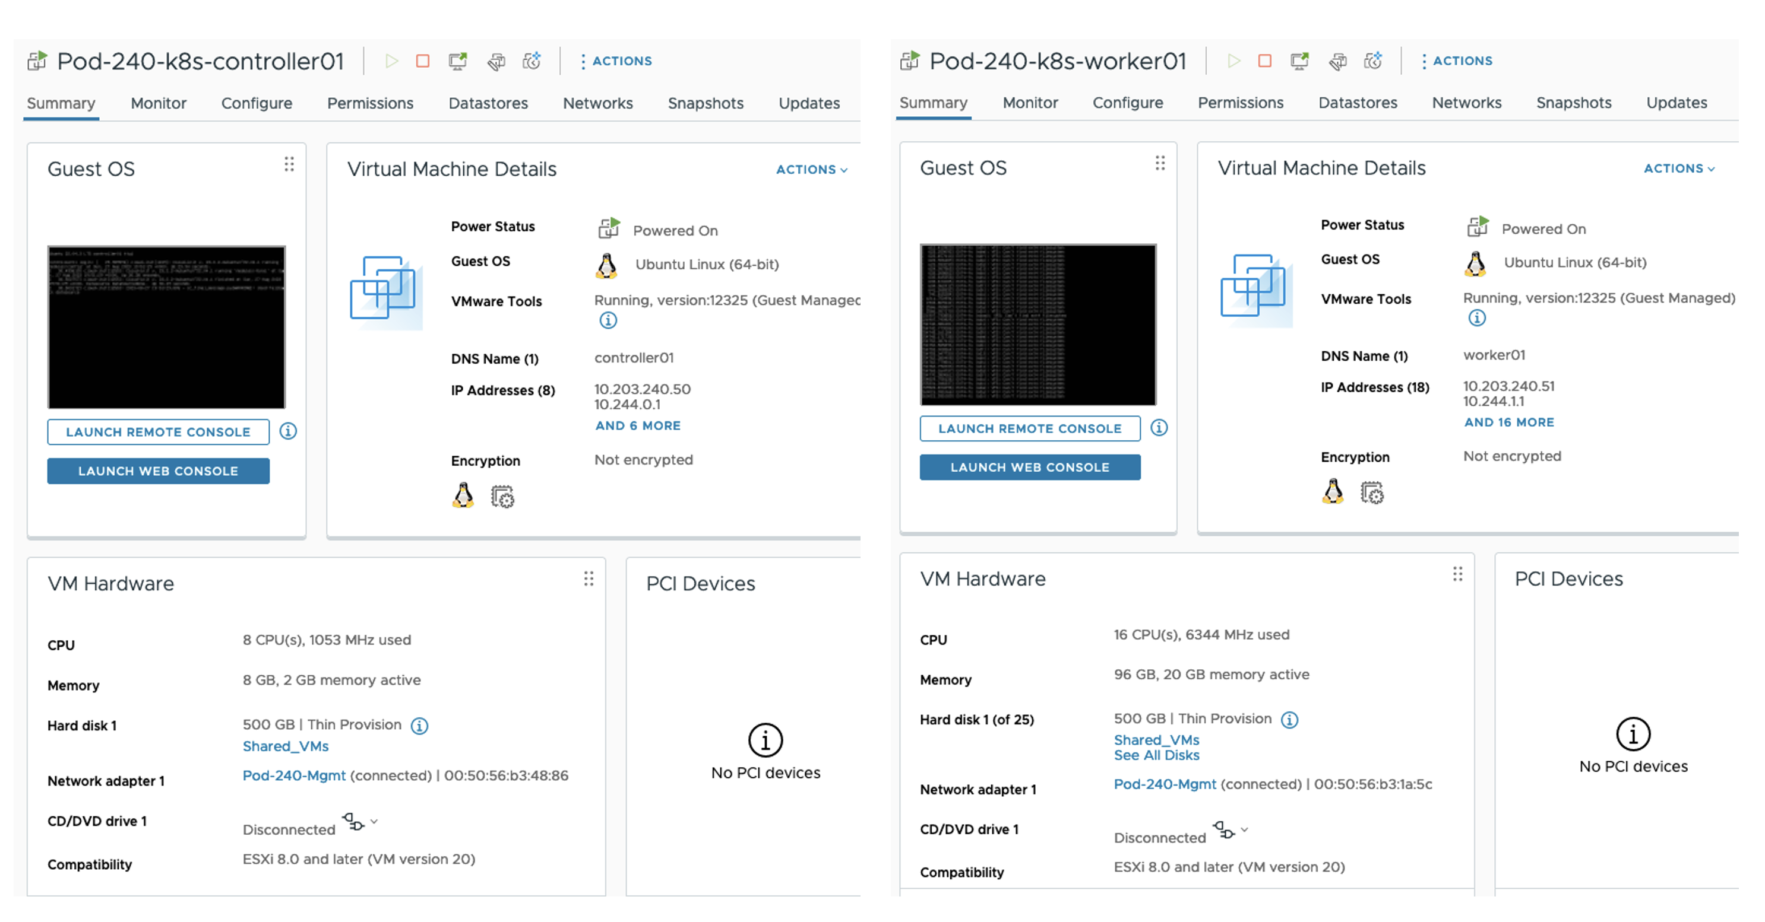The width and height of the screenshot is (1765, 922).
Task: Click drag handle on controller01 Guest OS card
Action: pyautogui.click(x=289, y=164)
